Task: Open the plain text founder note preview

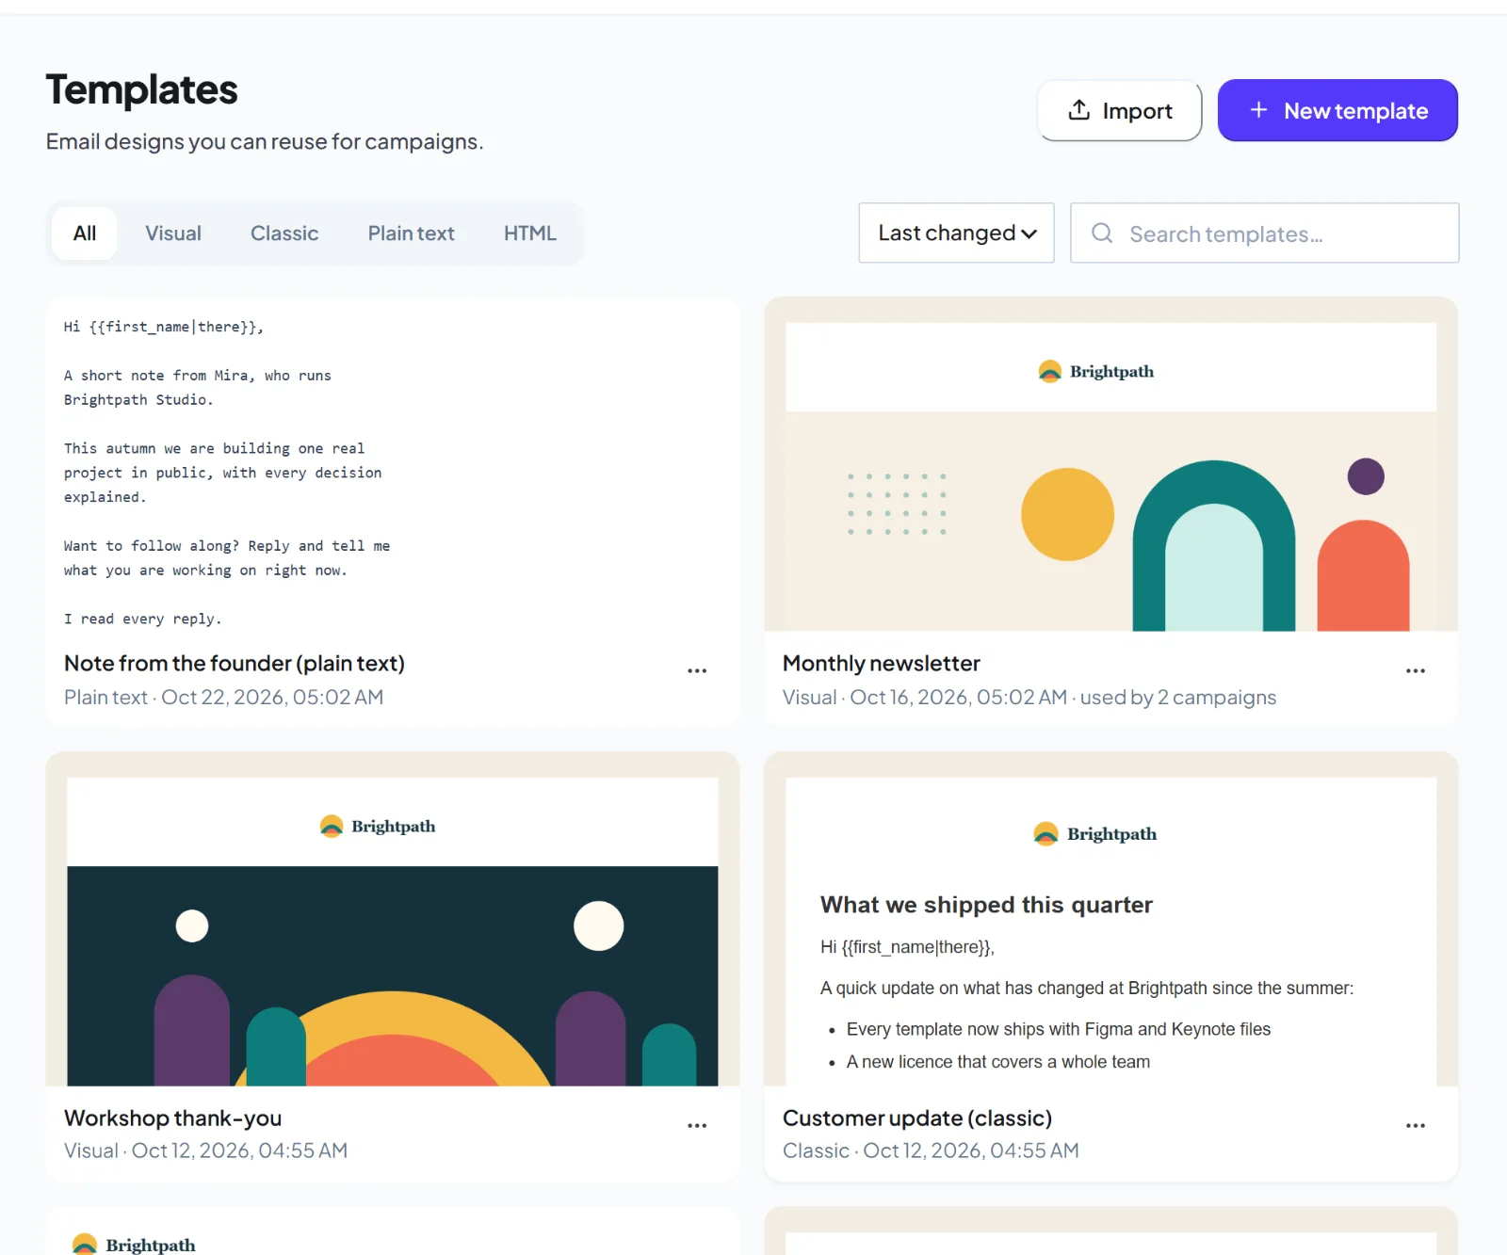Action: coord(393,464)
